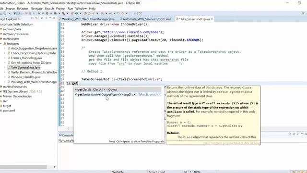Click the Open Task toolbar icon

[89, 13]
